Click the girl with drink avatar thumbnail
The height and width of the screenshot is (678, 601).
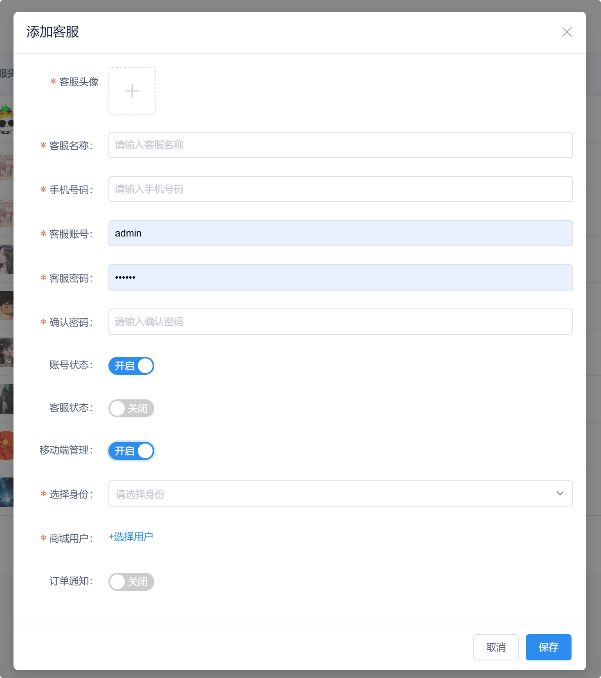coord(7,352)
